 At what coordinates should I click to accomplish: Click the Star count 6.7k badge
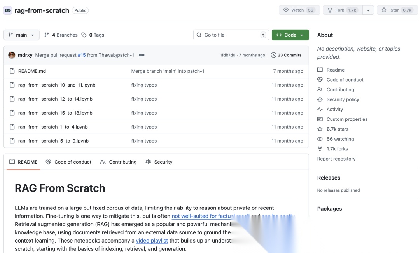(x=407, y=10)
